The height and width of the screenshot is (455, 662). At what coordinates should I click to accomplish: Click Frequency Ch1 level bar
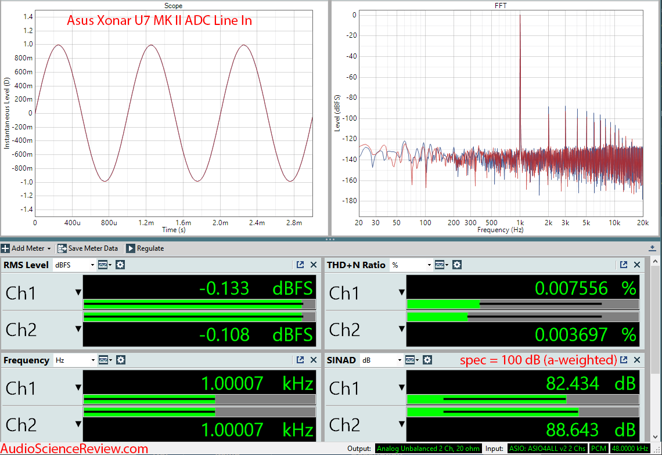[199, 399]
